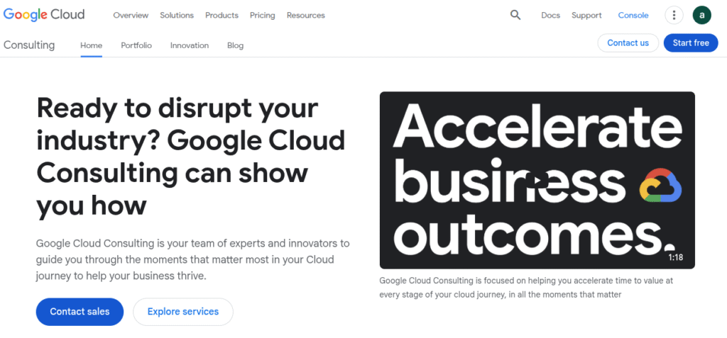Expand the Products menu
Viewport: 727px width, 338px height.
point(222,16)
